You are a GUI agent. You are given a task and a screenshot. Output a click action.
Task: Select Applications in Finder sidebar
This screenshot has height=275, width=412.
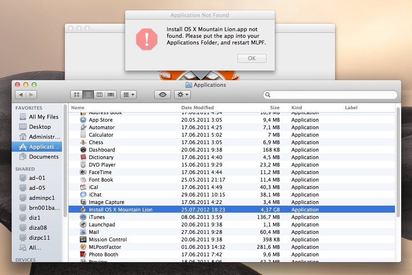37,147
